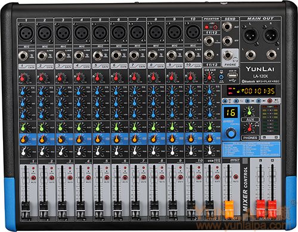Click the orange EFFECT fader

(x=229, y=209)
